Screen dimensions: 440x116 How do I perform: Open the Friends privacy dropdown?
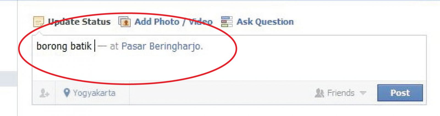pos(341,93)
